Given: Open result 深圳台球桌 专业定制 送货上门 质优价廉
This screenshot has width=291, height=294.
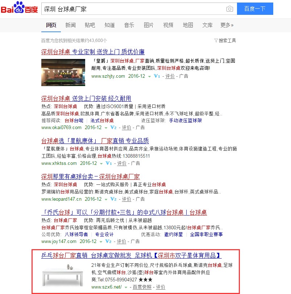Looking at the screenshot, I should (x=93, y=52).
